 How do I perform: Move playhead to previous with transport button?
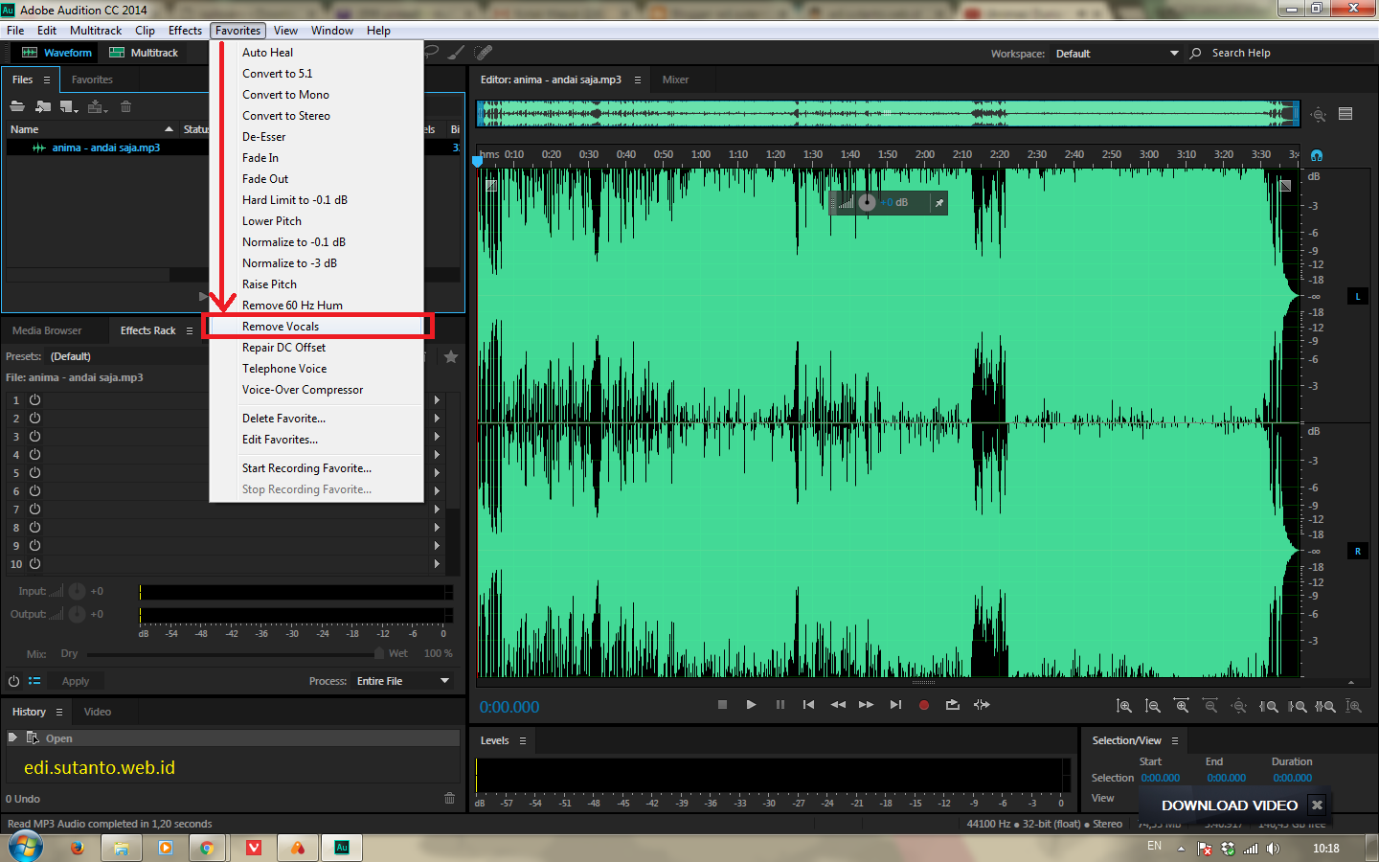808,705
